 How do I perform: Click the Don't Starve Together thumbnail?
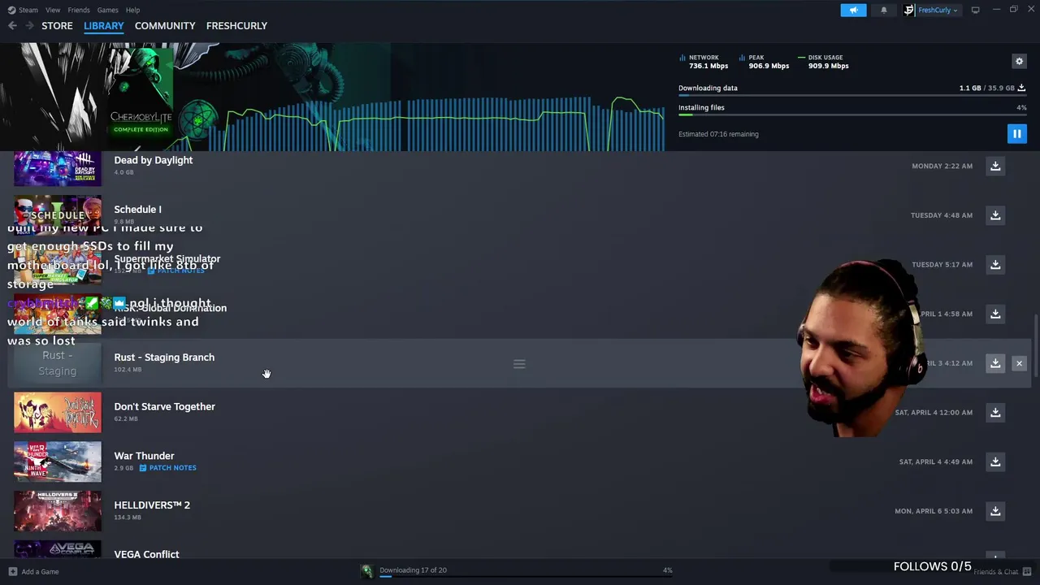point(58,413)
